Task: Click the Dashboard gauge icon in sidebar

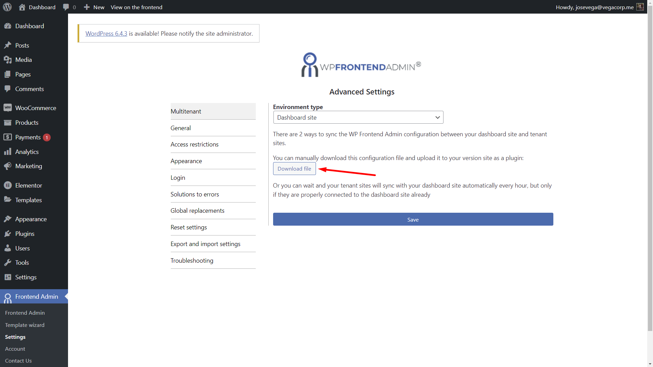Action: coord(7,26)
